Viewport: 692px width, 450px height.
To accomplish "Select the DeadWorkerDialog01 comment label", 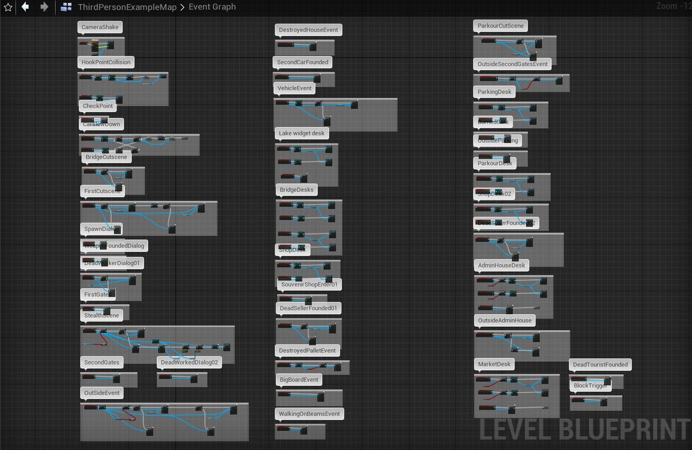I will [x=112, y=263].
